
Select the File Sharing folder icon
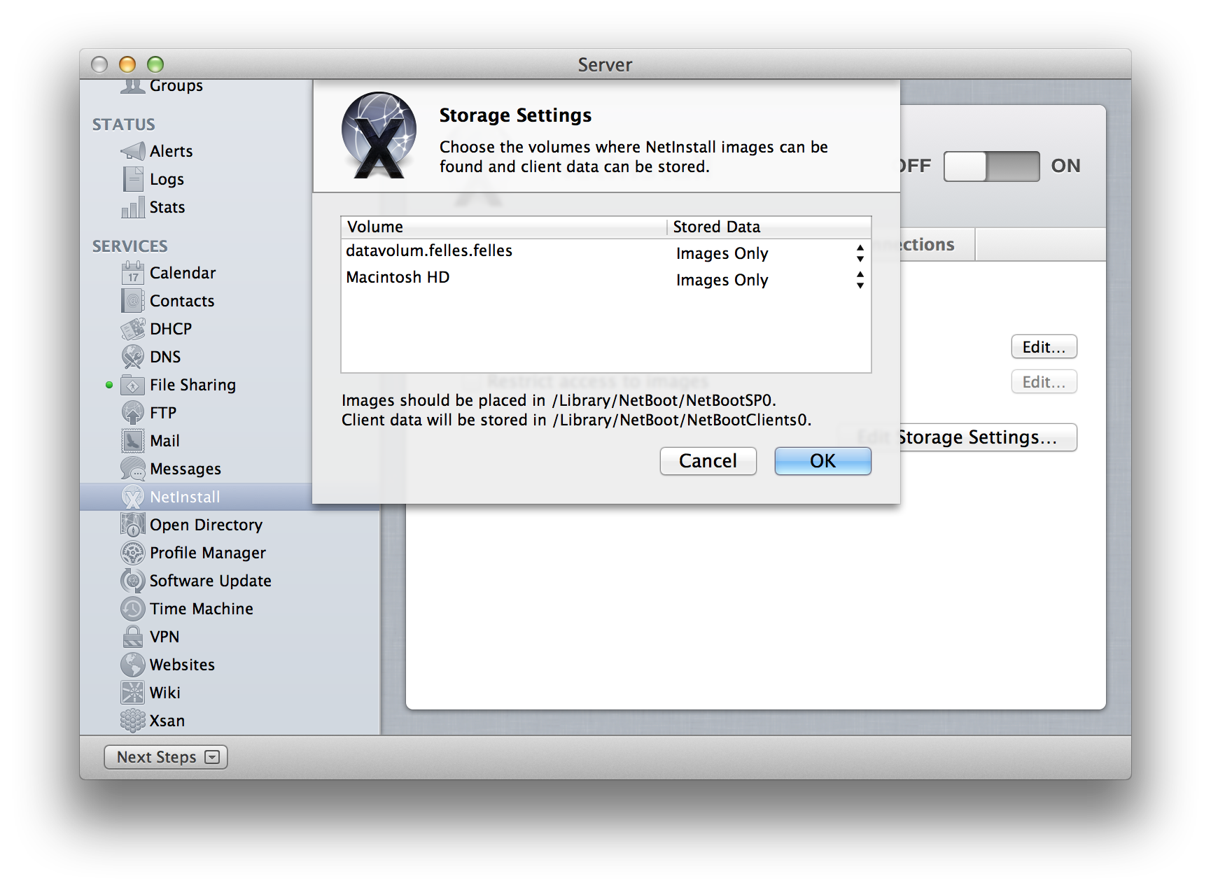pos(133,385)
